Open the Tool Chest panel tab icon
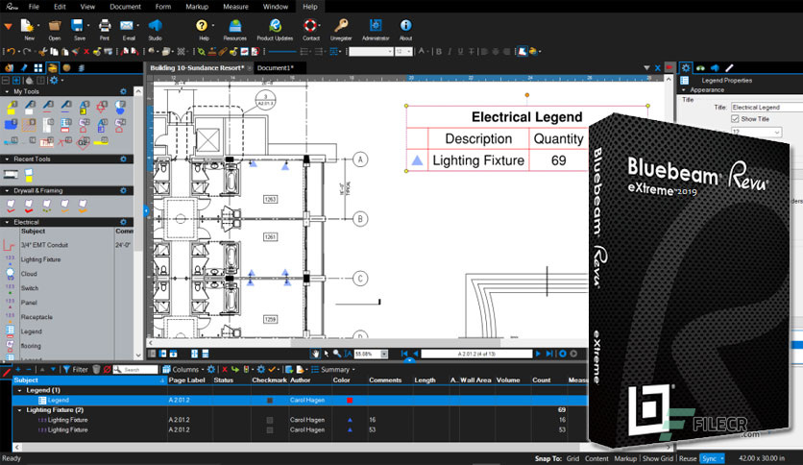The height and width of the screenshot is (465, 803). click(52, 67)
